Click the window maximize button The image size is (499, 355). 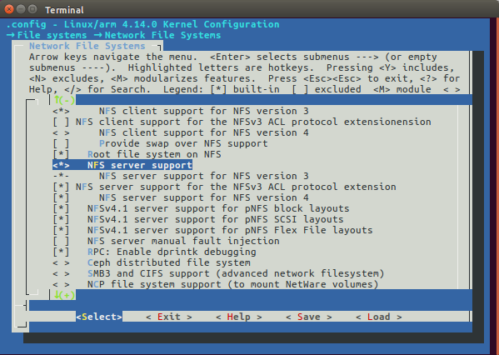pyautogui.click(x=32, y=9)
